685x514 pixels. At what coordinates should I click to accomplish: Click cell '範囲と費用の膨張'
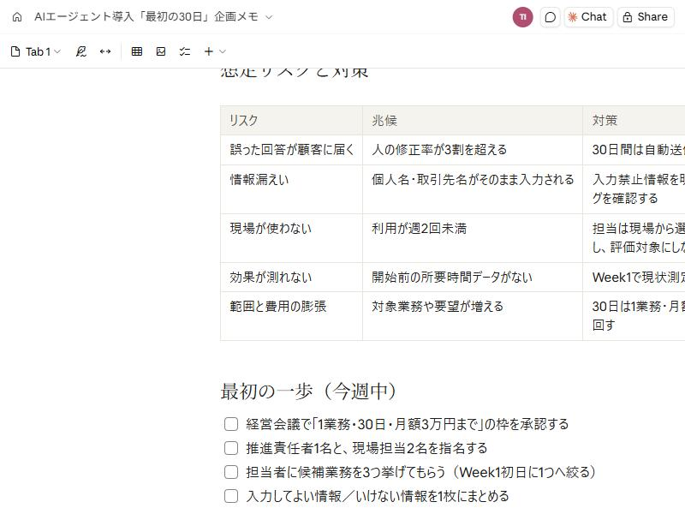click(291, 316)
